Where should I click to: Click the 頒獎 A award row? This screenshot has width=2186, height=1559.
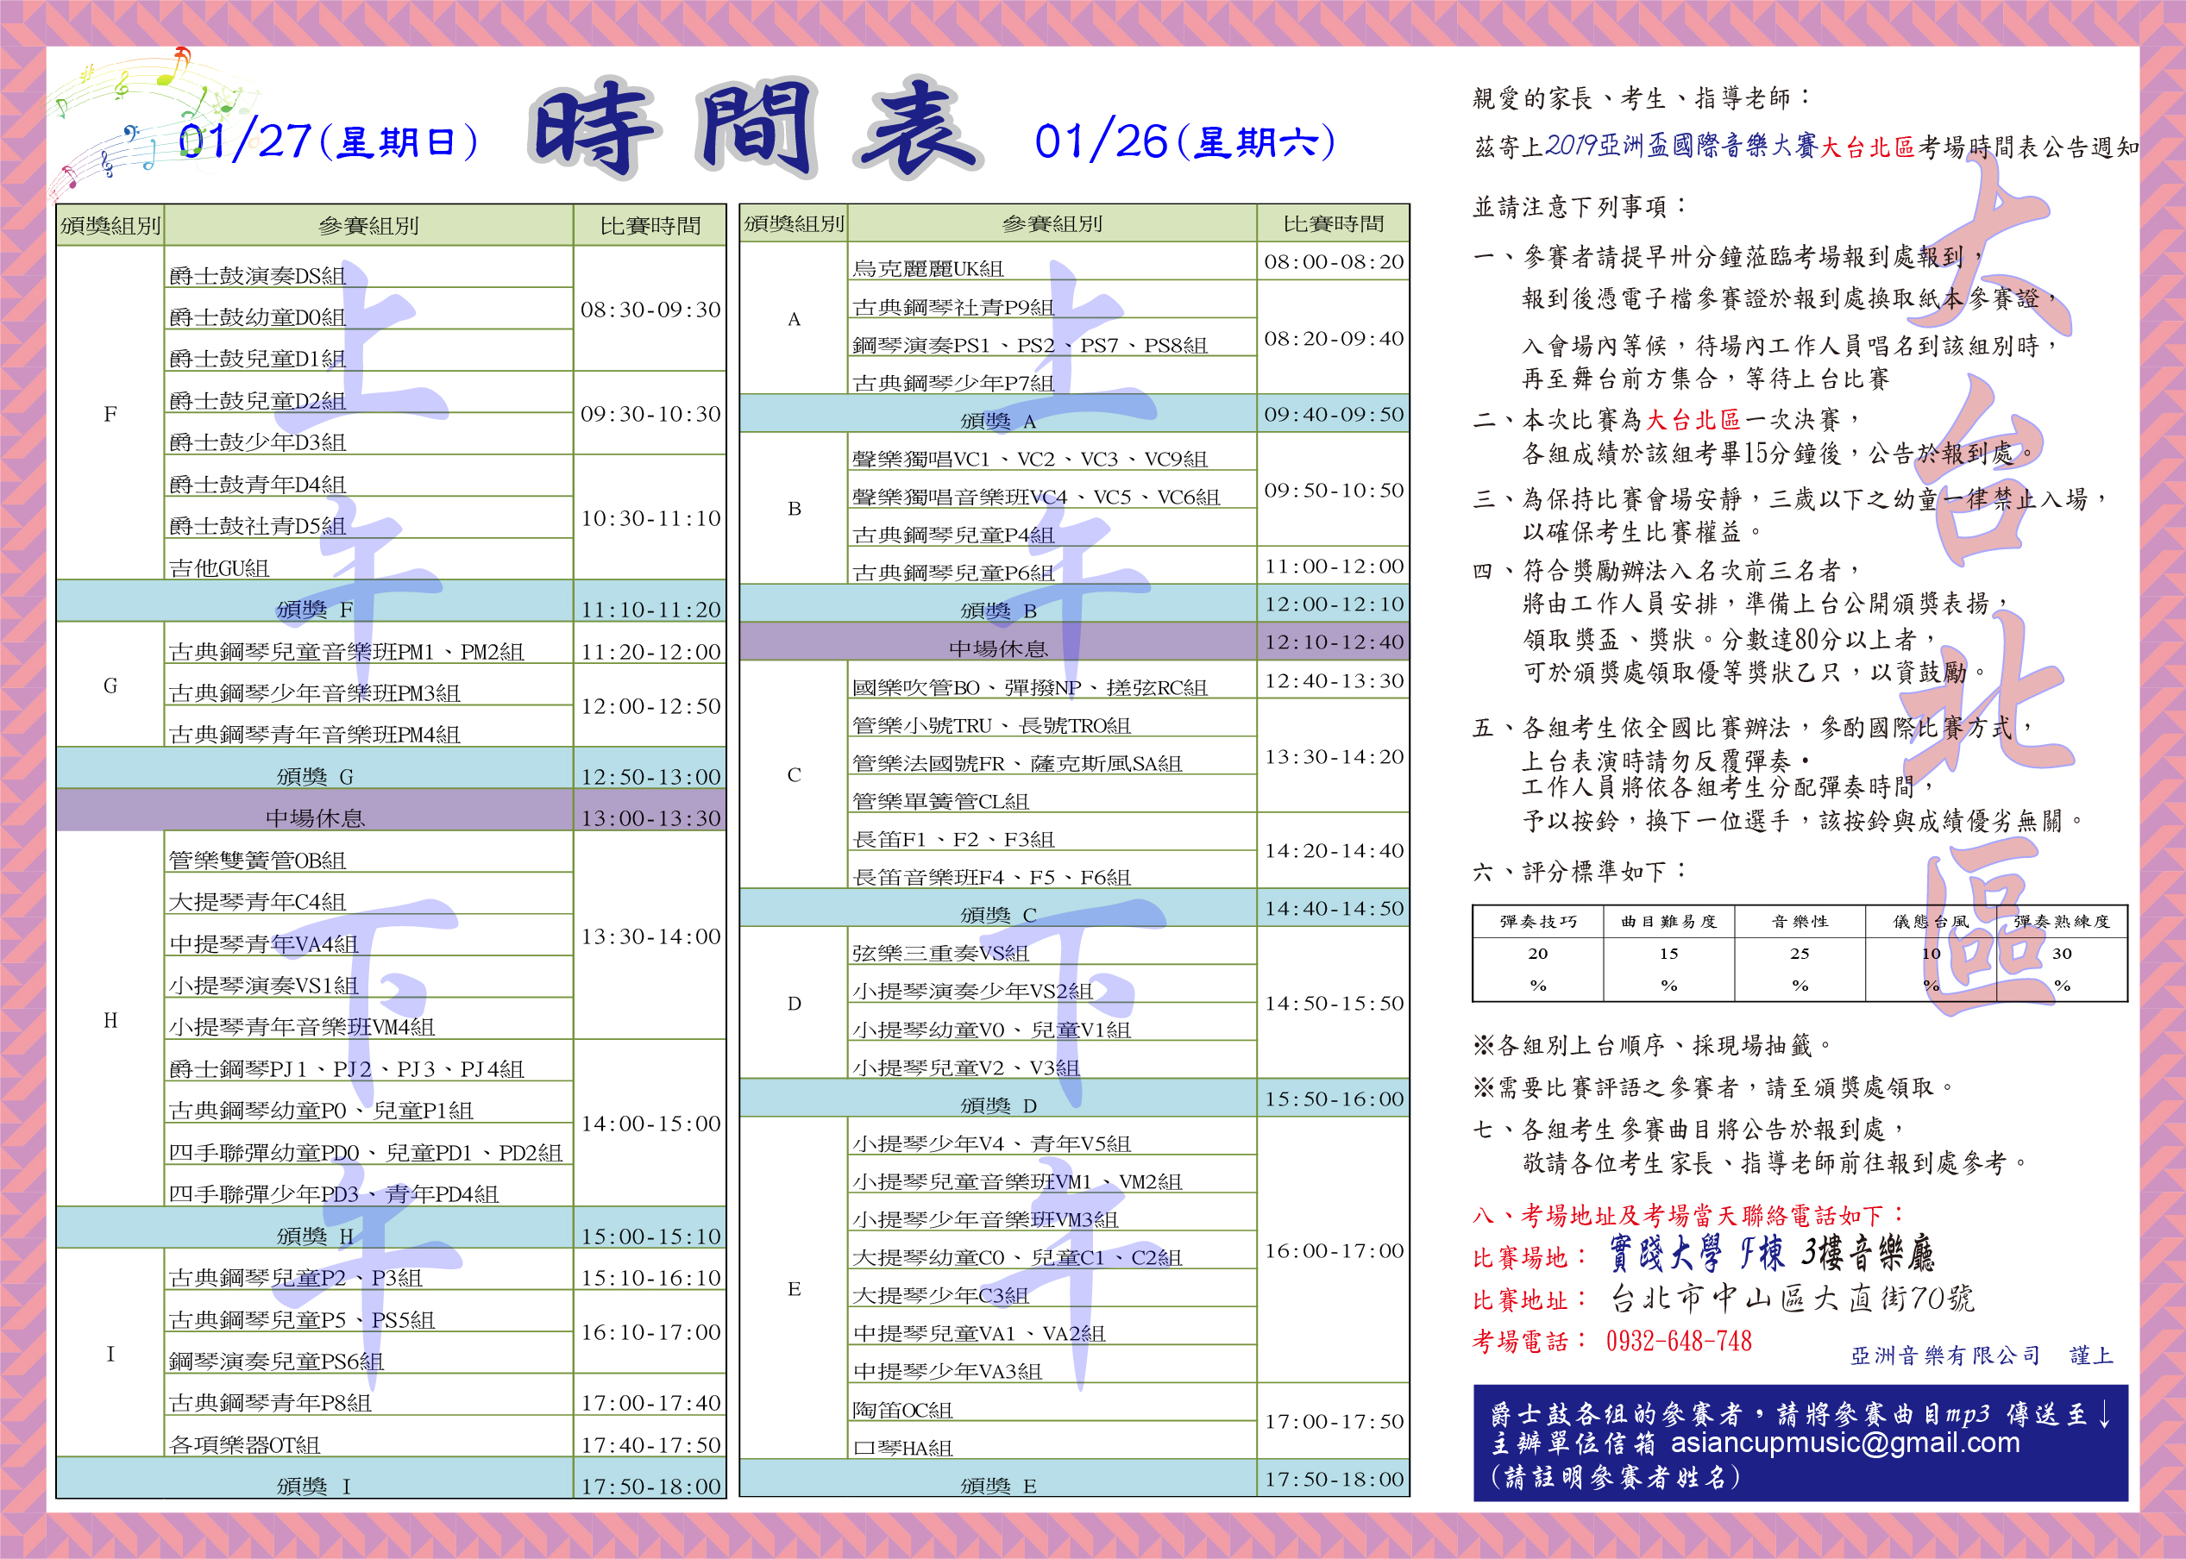pos(997,421)
